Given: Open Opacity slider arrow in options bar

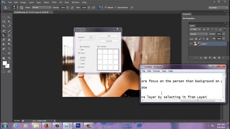Looking at the screenshot, I should pos(68,8).
